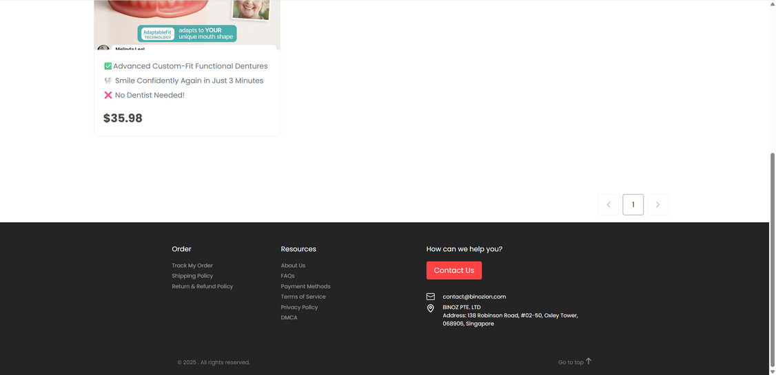The width and height of the screenshot is (776, 375).
Task: Click the scrollbar down arrow
Action: (x=772, y=371)
